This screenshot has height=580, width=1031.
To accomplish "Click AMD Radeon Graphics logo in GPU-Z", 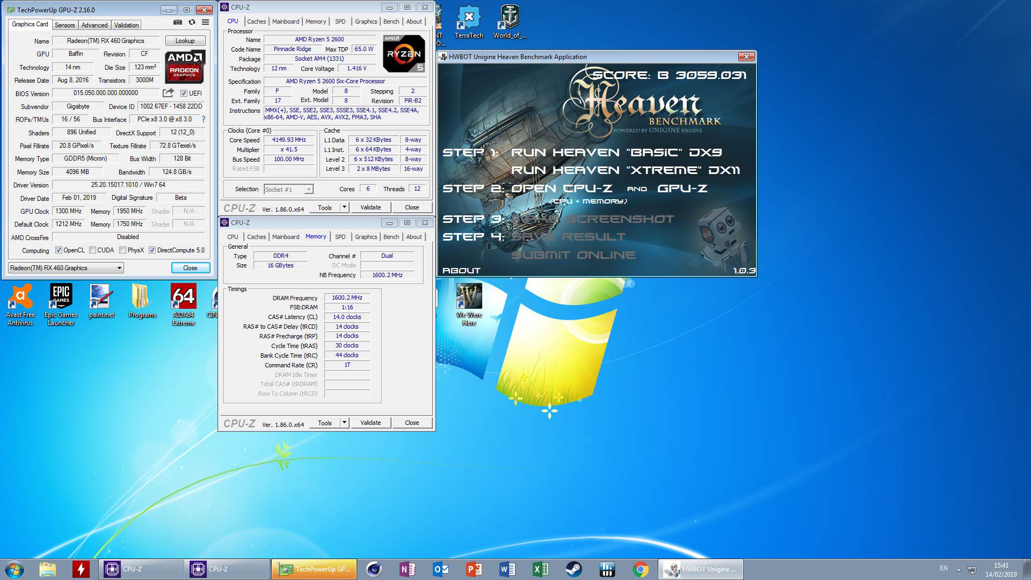I will tap(184, 67).
